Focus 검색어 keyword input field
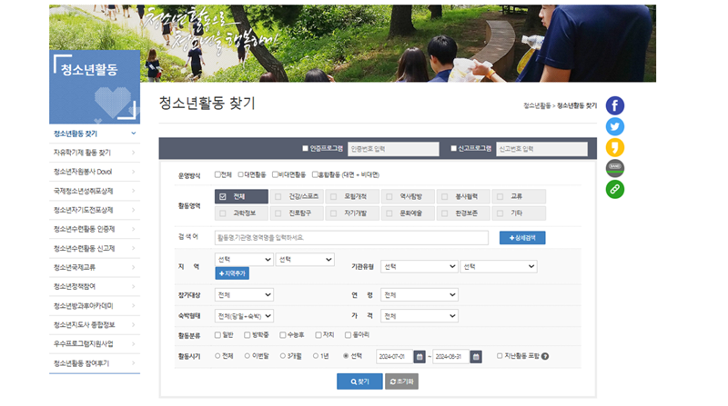728x406 pixels. (351, 238)
